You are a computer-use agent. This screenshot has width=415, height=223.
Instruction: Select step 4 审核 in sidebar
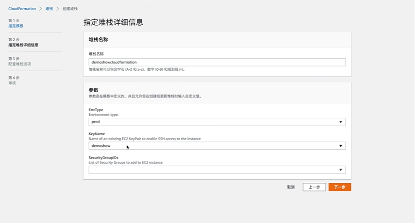12,83
